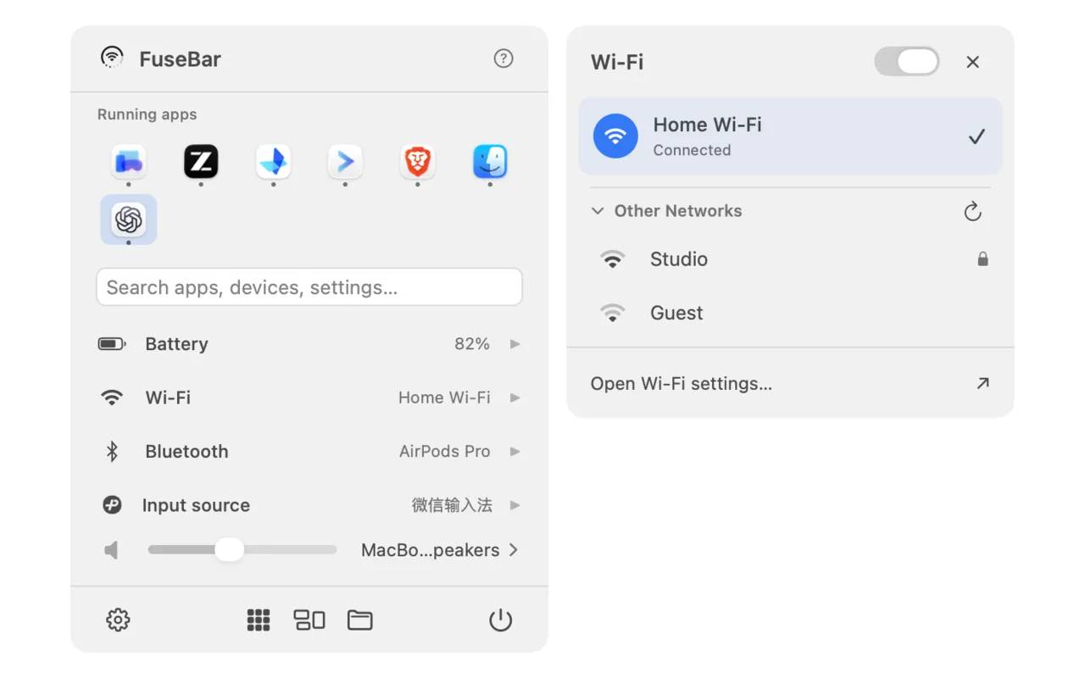Click the window layout icon in bottom bar
The height and width of the screenshot is (678, 1085).
tap(309, 620)
